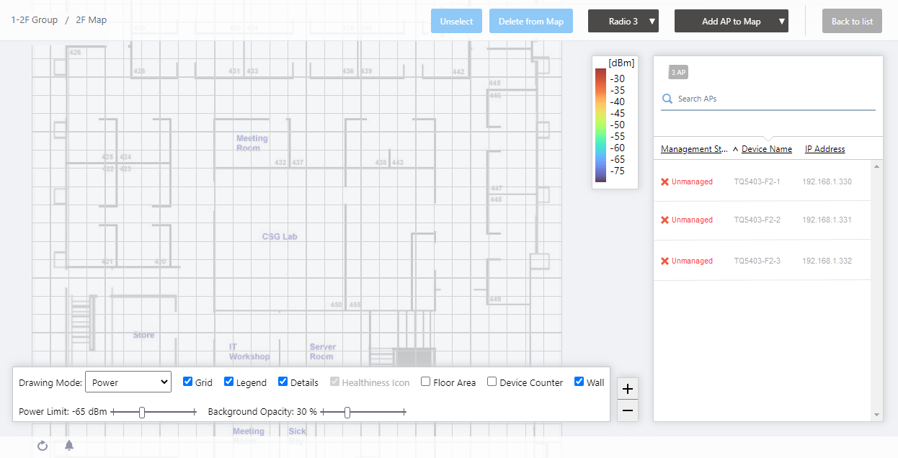Click the 3 AP count badge

[678, 72]
